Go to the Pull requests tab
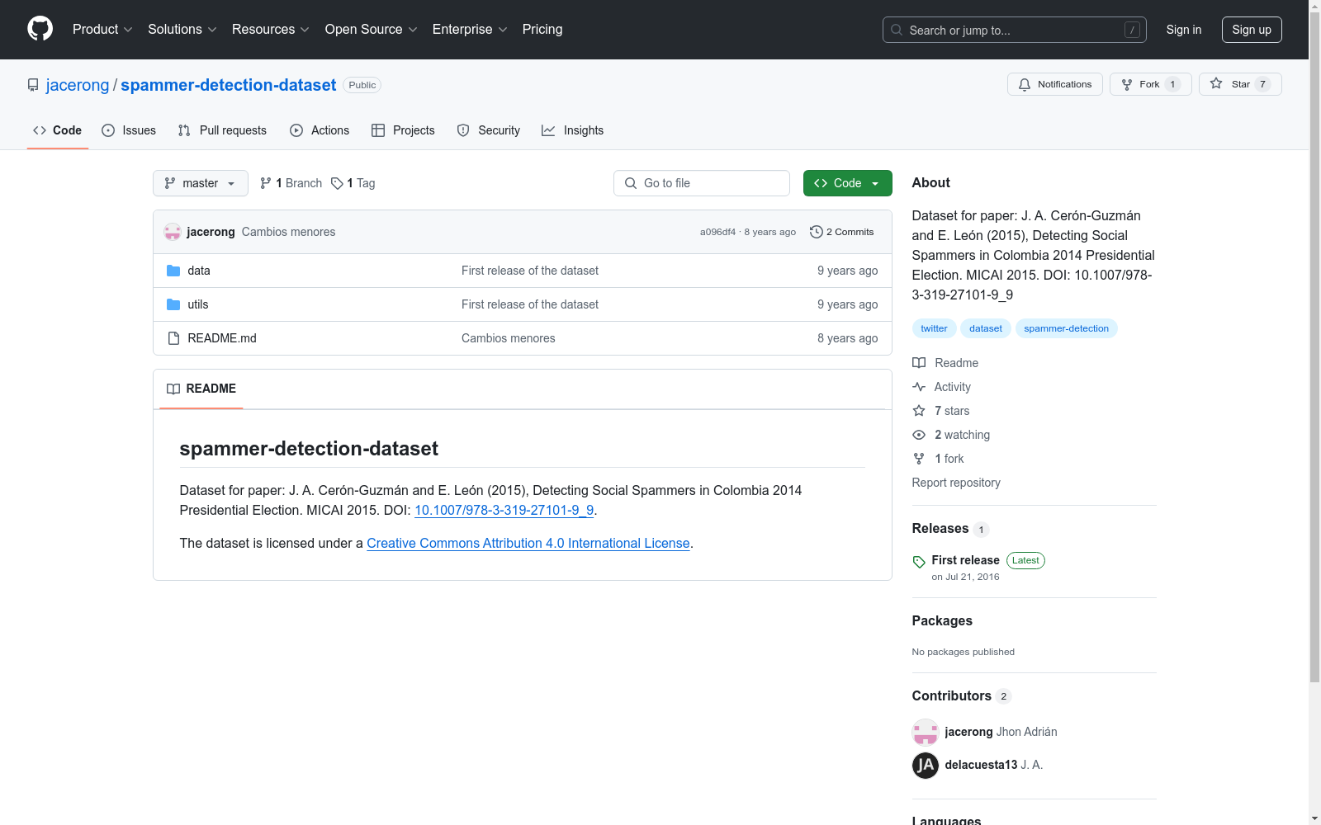 (x=222, y=130)
